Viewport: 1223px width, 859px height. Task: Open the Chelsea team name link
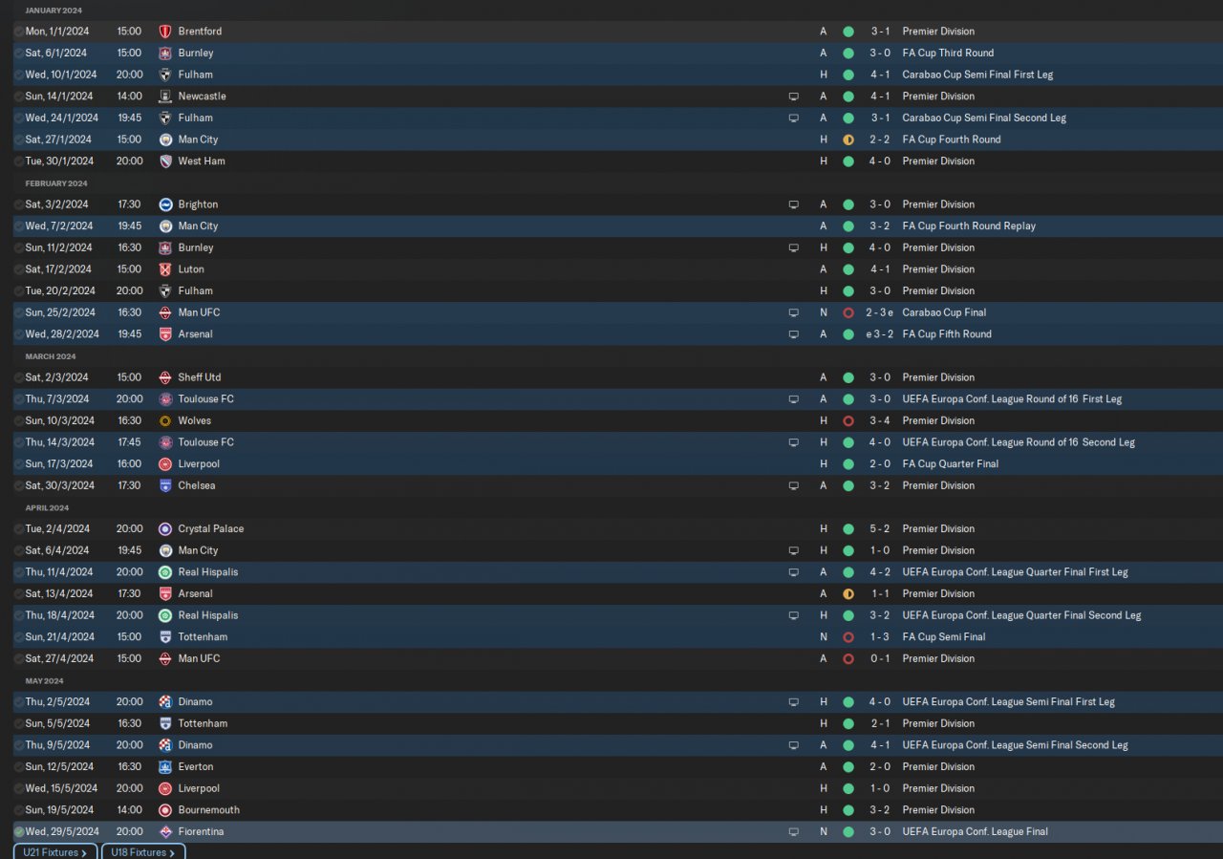coord(197,485)
